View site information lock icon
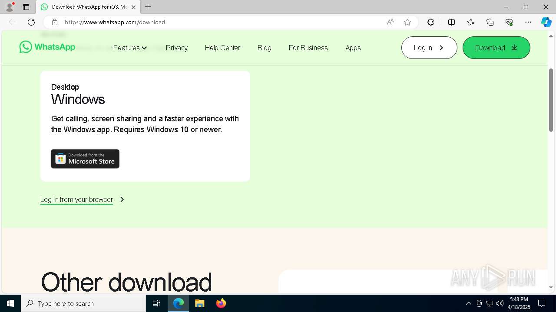 pos(54,22)
